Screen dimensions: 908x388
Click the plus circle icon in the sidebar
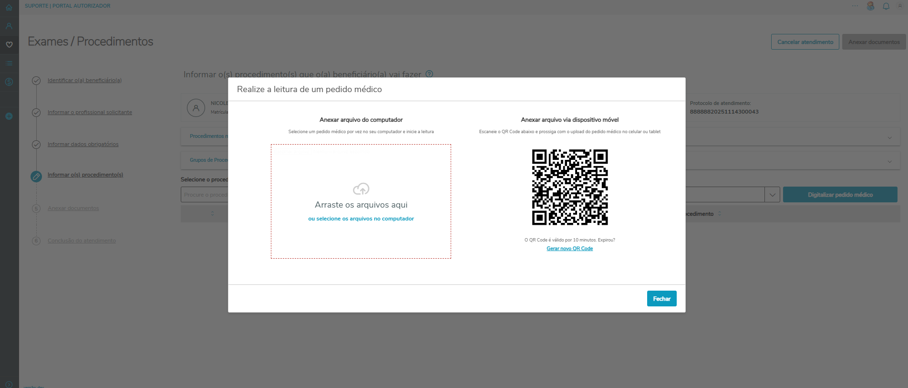click(x=9, y=116)
